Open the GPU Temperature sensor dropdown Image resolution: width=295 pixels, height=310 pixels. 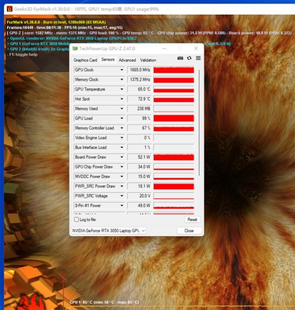pos(122,89)
